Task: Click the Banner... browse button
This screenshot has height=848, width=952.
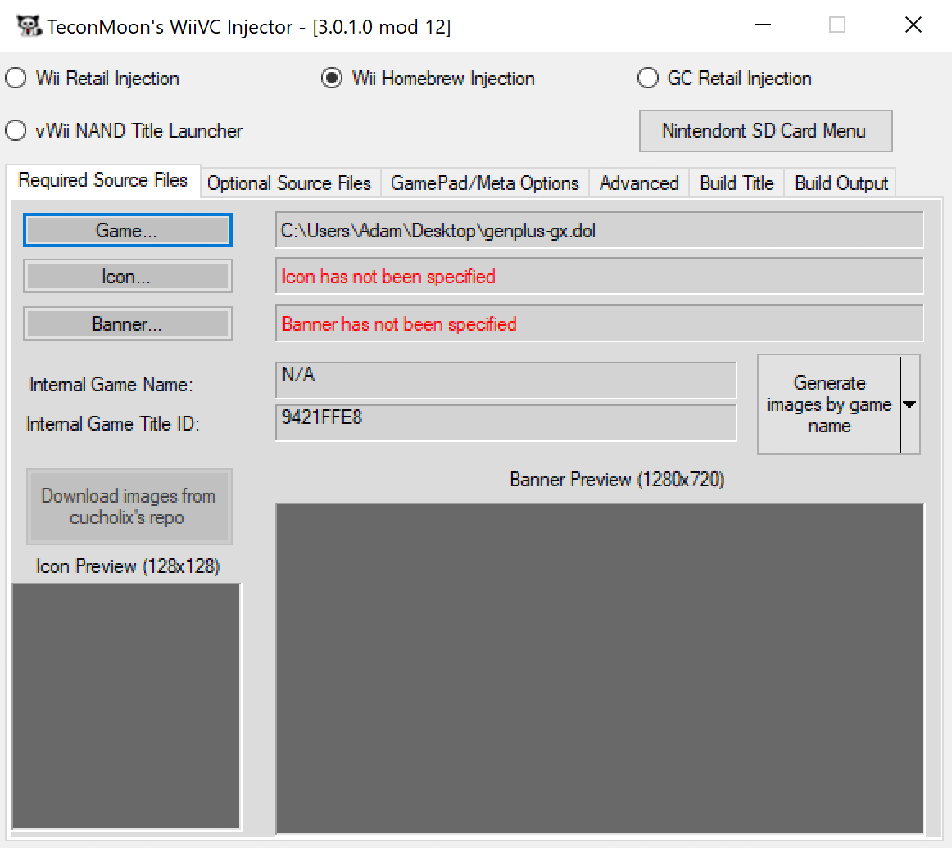Action: [128, 324]
